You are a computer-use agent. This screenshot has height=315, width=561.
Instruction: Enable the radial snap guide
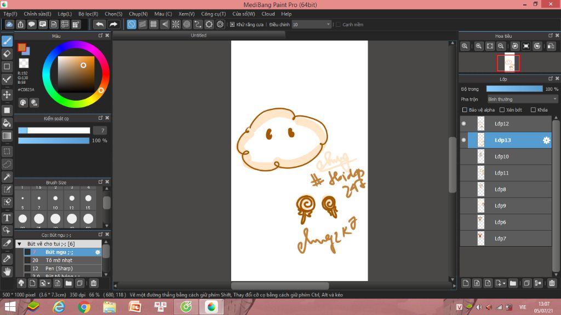click(176, 24)
